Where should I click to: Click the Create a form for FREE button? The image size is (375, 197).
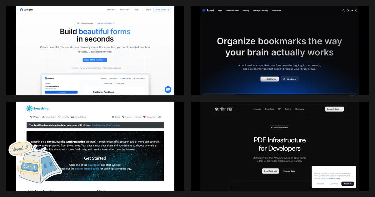click(95, 60)
